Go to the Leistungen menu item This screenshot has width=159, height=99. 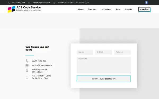pos(106,9)
